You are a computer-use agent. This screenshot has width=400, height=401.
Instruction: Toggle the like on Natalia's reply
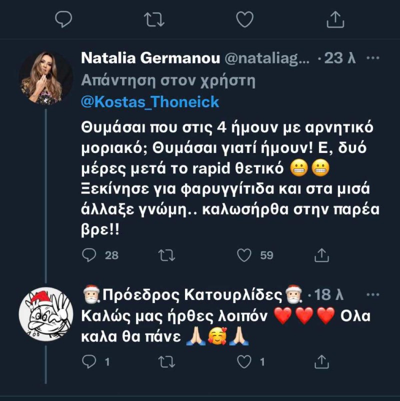pos(244,255)
